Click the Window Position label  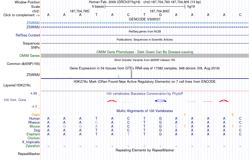coord(27,2)
